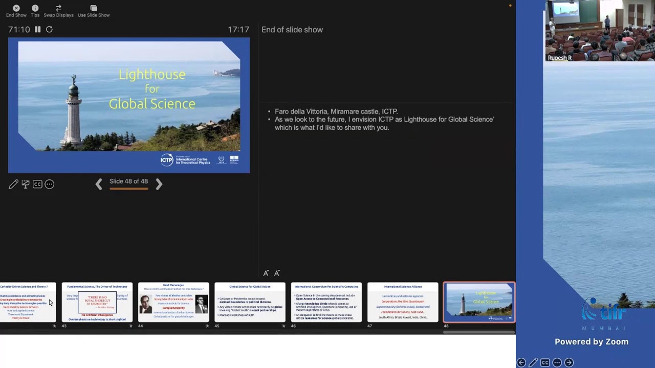Open ellipsis menu in slideshow bottom toolbar
Viewport: 655px width, 368px height.
[557, 362]
